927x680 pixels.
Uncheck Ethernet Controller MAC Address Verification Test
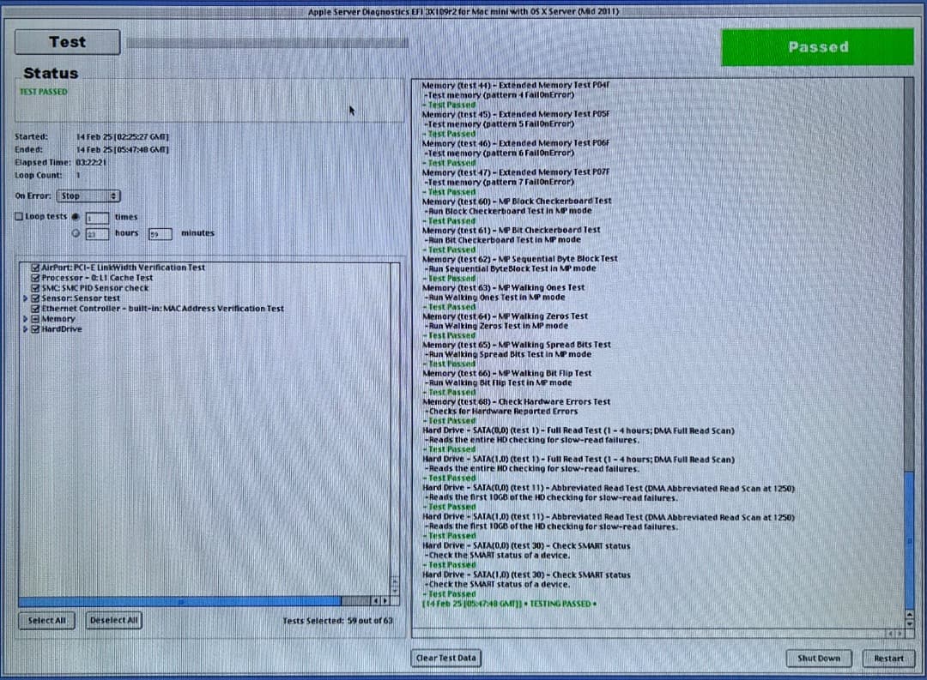pos(34,308)
